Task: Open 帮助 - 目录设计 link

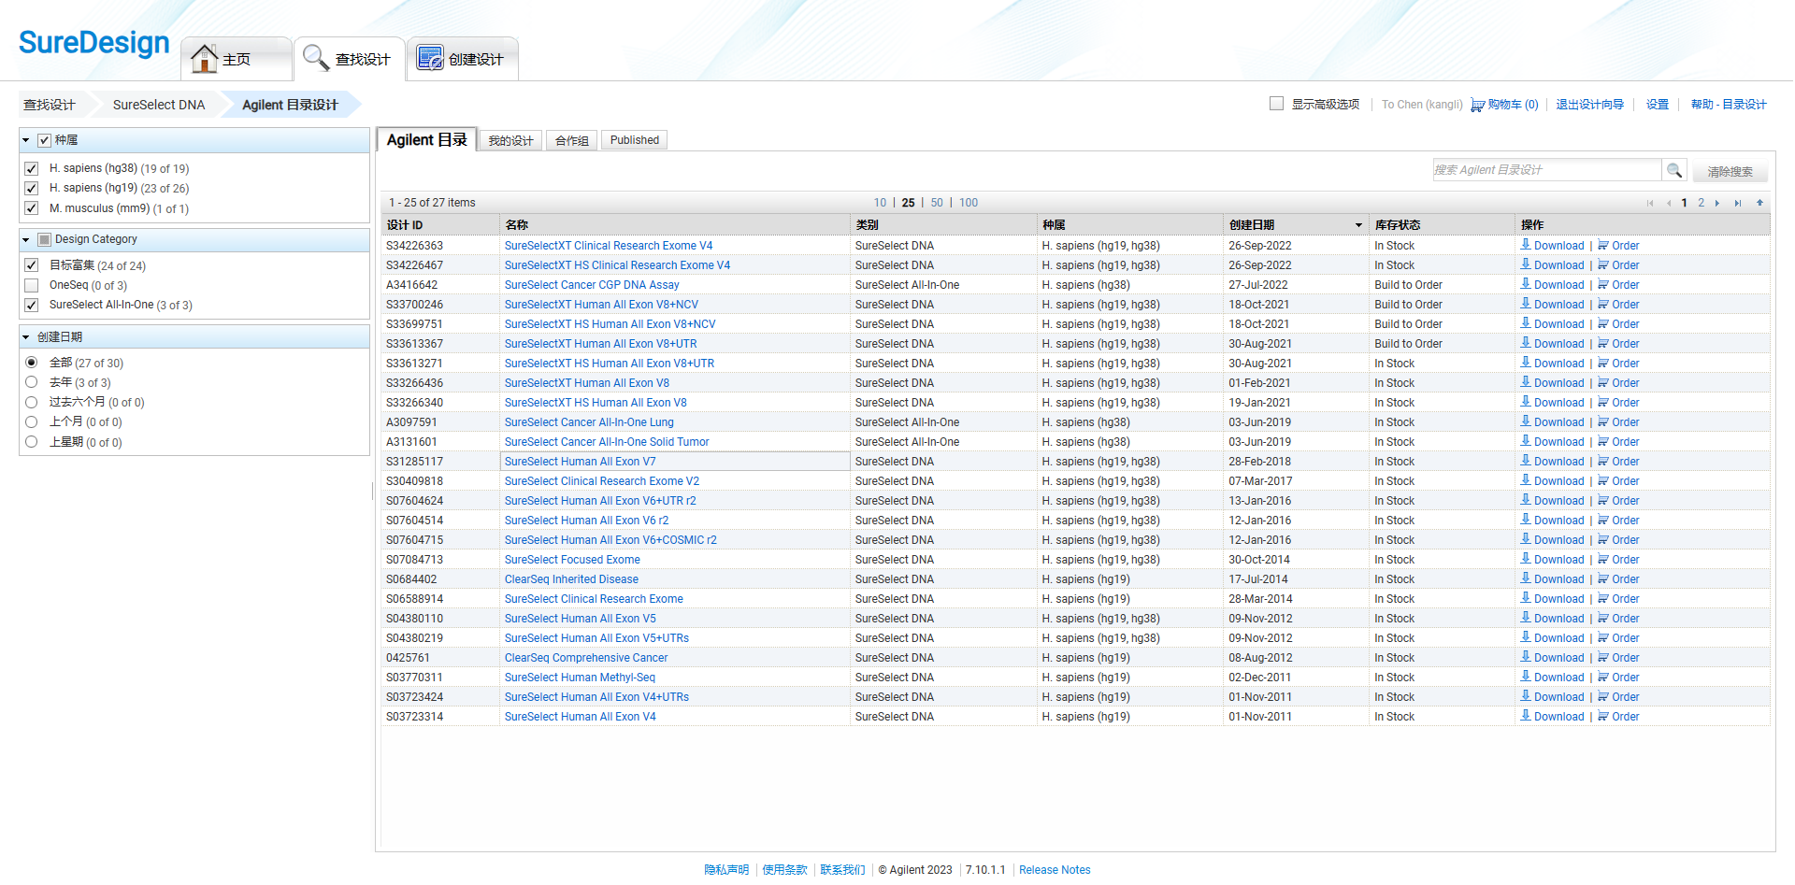Action: [x=1729, y=105]
